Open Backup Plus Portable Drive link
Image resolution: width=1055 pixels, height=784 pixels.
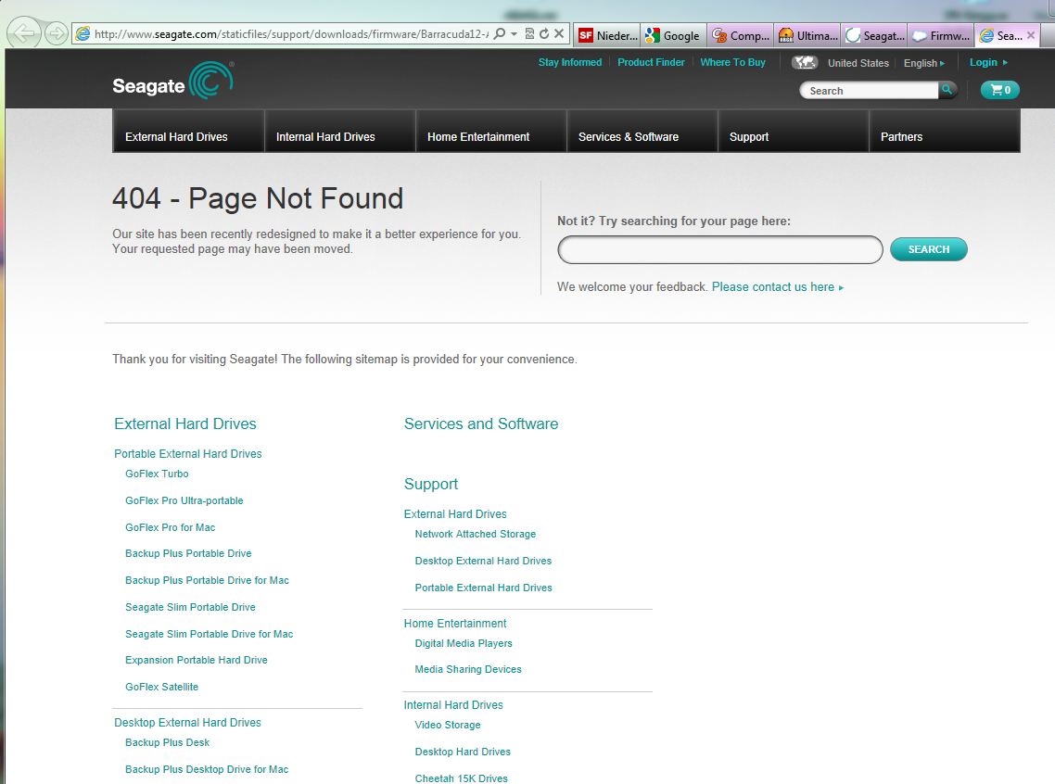coord(188,553)
